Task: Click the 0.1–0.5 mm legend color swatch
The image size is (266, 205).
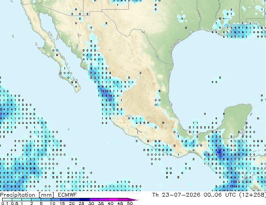Action: pyautogui.click(x=7, y=200)
